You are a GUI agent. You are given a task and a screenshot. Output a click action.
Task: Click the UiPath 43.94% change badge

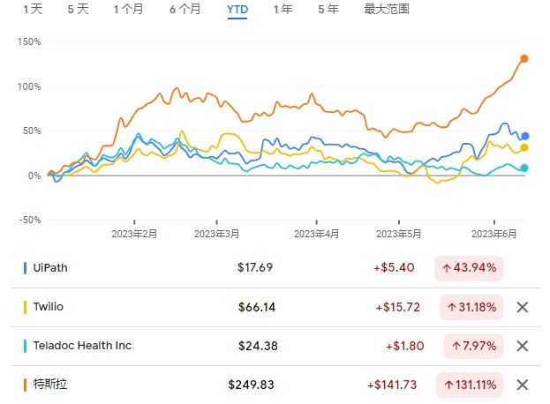468,268
